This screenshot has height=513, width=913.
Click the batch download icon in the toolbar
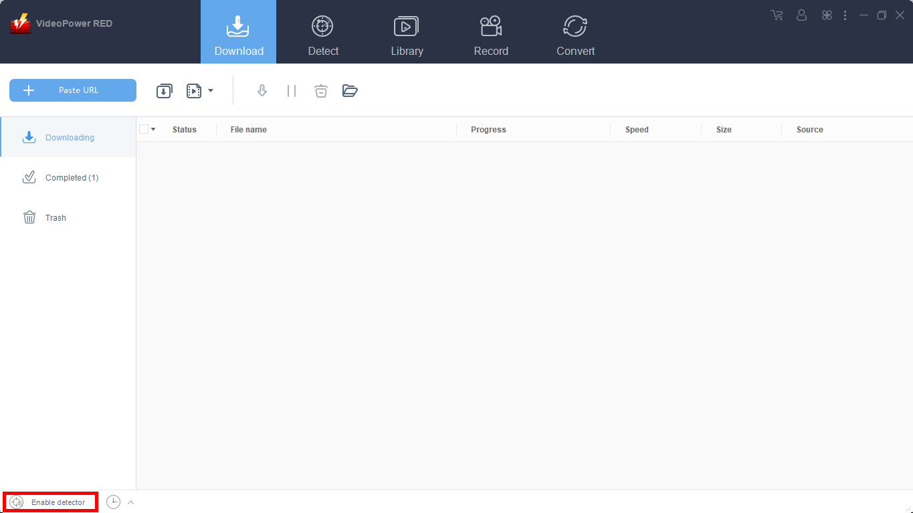pyautogui.click(x=164, y=91)
